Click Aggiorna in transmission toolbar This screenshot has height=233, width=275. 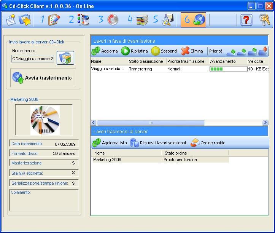coord(105,51)
